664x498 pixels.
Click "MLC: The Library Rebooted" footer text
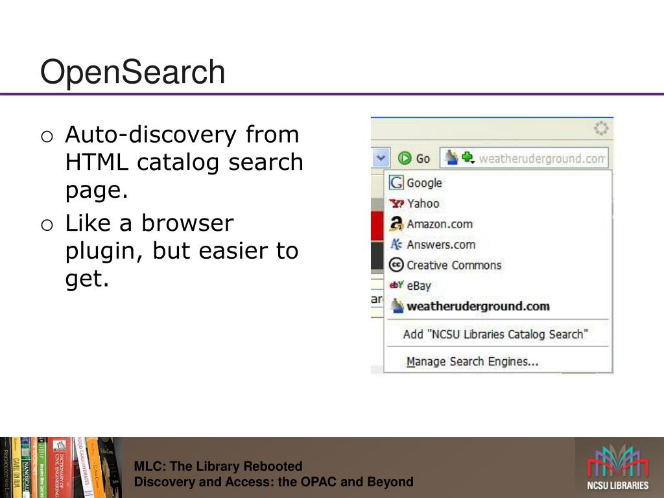click(218, 466)
